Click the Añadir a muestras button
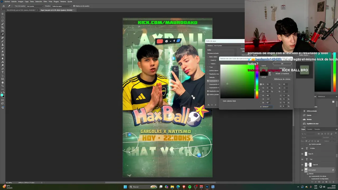 pyautogui.click(x=282, y=74)
